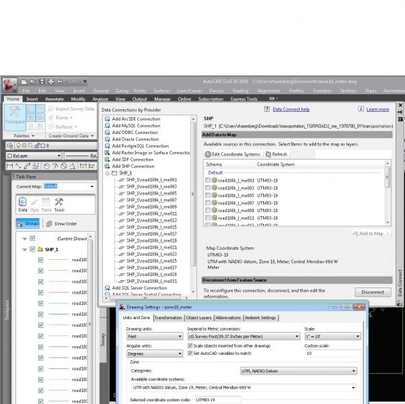
Task: Switch to the Transformation tab
Action: point(168,318)
